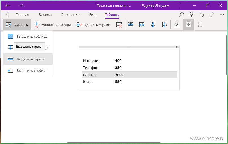Click the note container width arrows

click(177, 47)
